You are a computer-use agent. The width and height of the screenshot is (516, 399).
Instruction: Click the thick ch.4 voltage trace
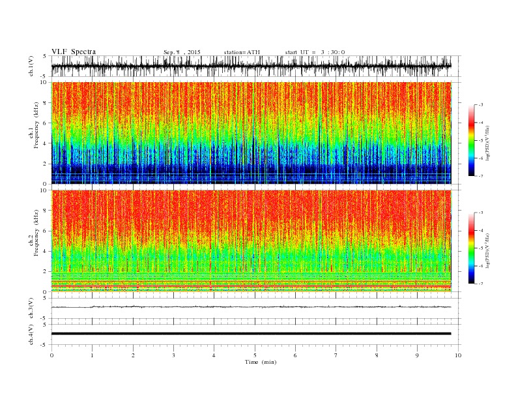[251, 334]
